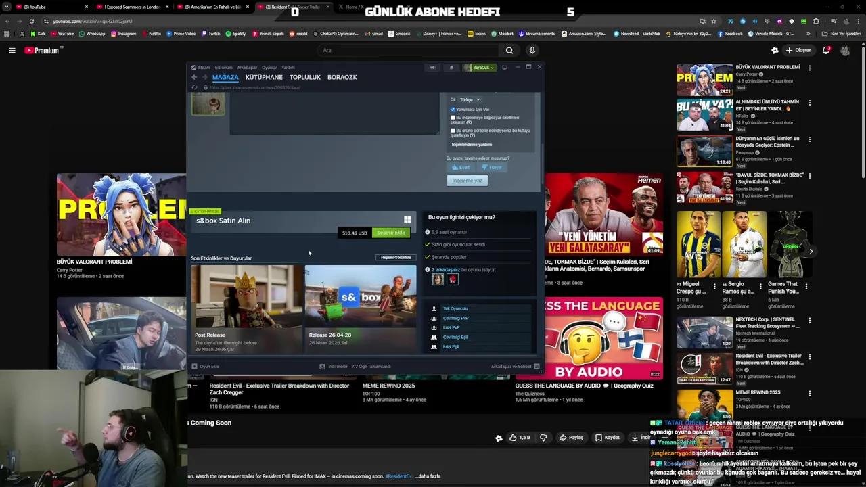Open Twitch bookmark in bookmarks bar
The width and height of the screenshot is (866, 487).
[210, 34]
